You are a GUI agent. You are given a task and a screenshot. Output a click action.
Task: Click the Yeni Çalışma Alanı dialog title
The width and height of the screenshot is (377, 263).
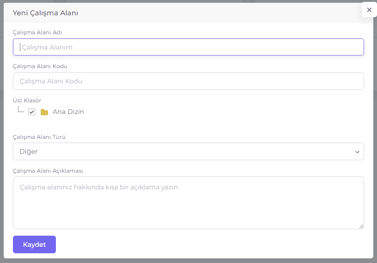click(45, 13)
